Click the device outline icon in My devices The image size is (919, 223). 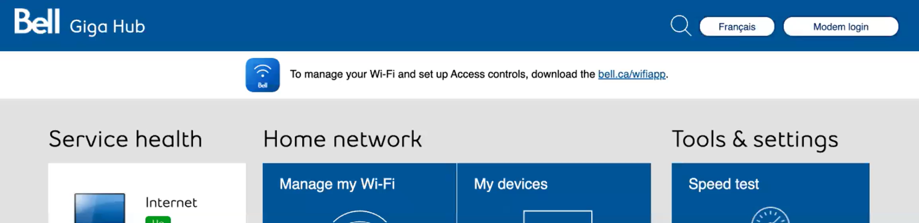click(x=557, y=217)
